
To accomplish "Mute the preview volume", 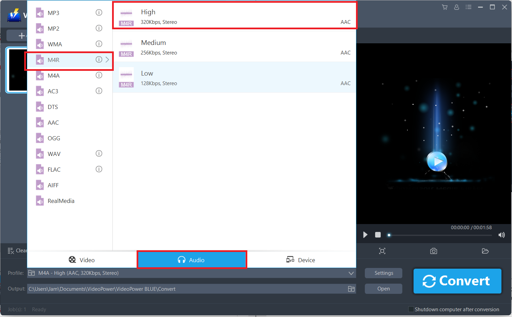I will pos(501,235).
